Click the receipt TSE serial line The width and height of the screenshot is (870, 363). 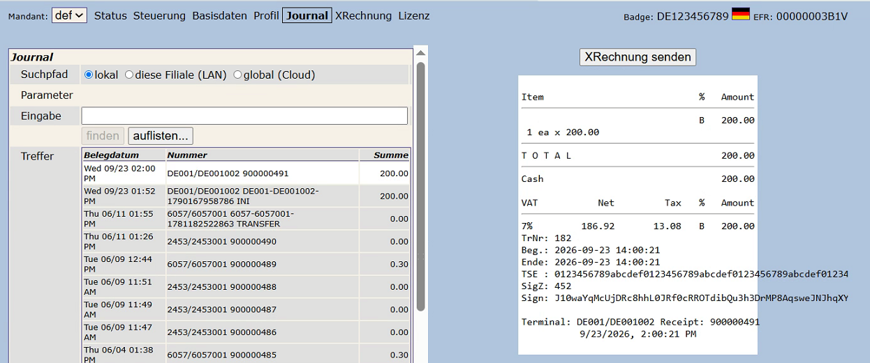pos(685,275)
